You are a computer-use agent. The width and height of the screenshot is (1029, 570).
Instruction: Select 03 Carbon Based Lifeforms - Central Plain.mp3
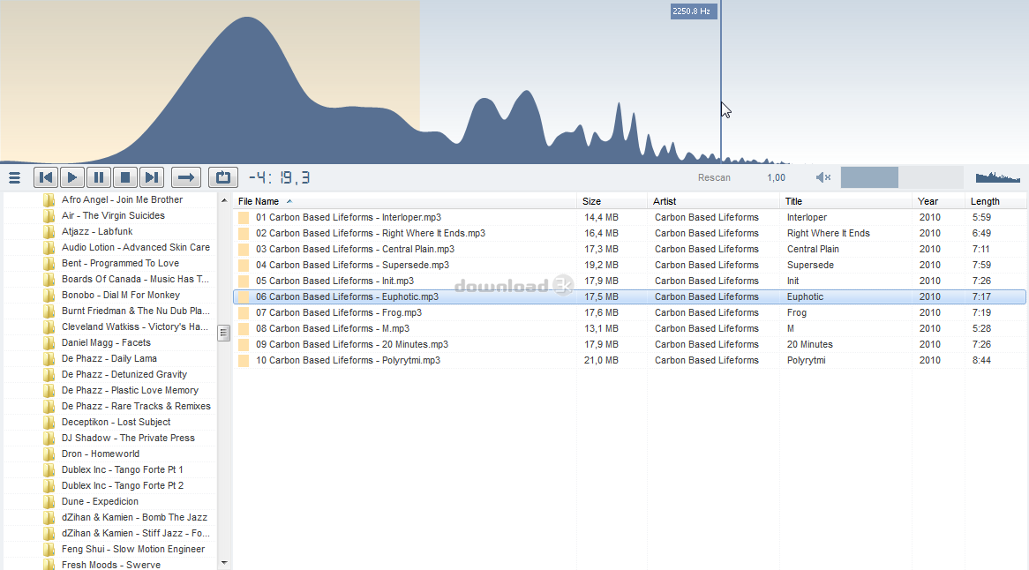click(355, 249)
